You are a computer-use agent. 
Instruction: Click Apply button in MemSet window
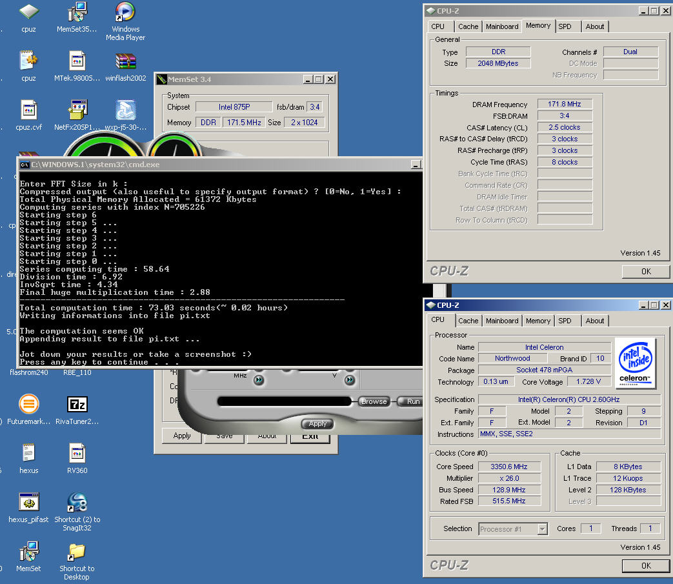coord(182,436)
